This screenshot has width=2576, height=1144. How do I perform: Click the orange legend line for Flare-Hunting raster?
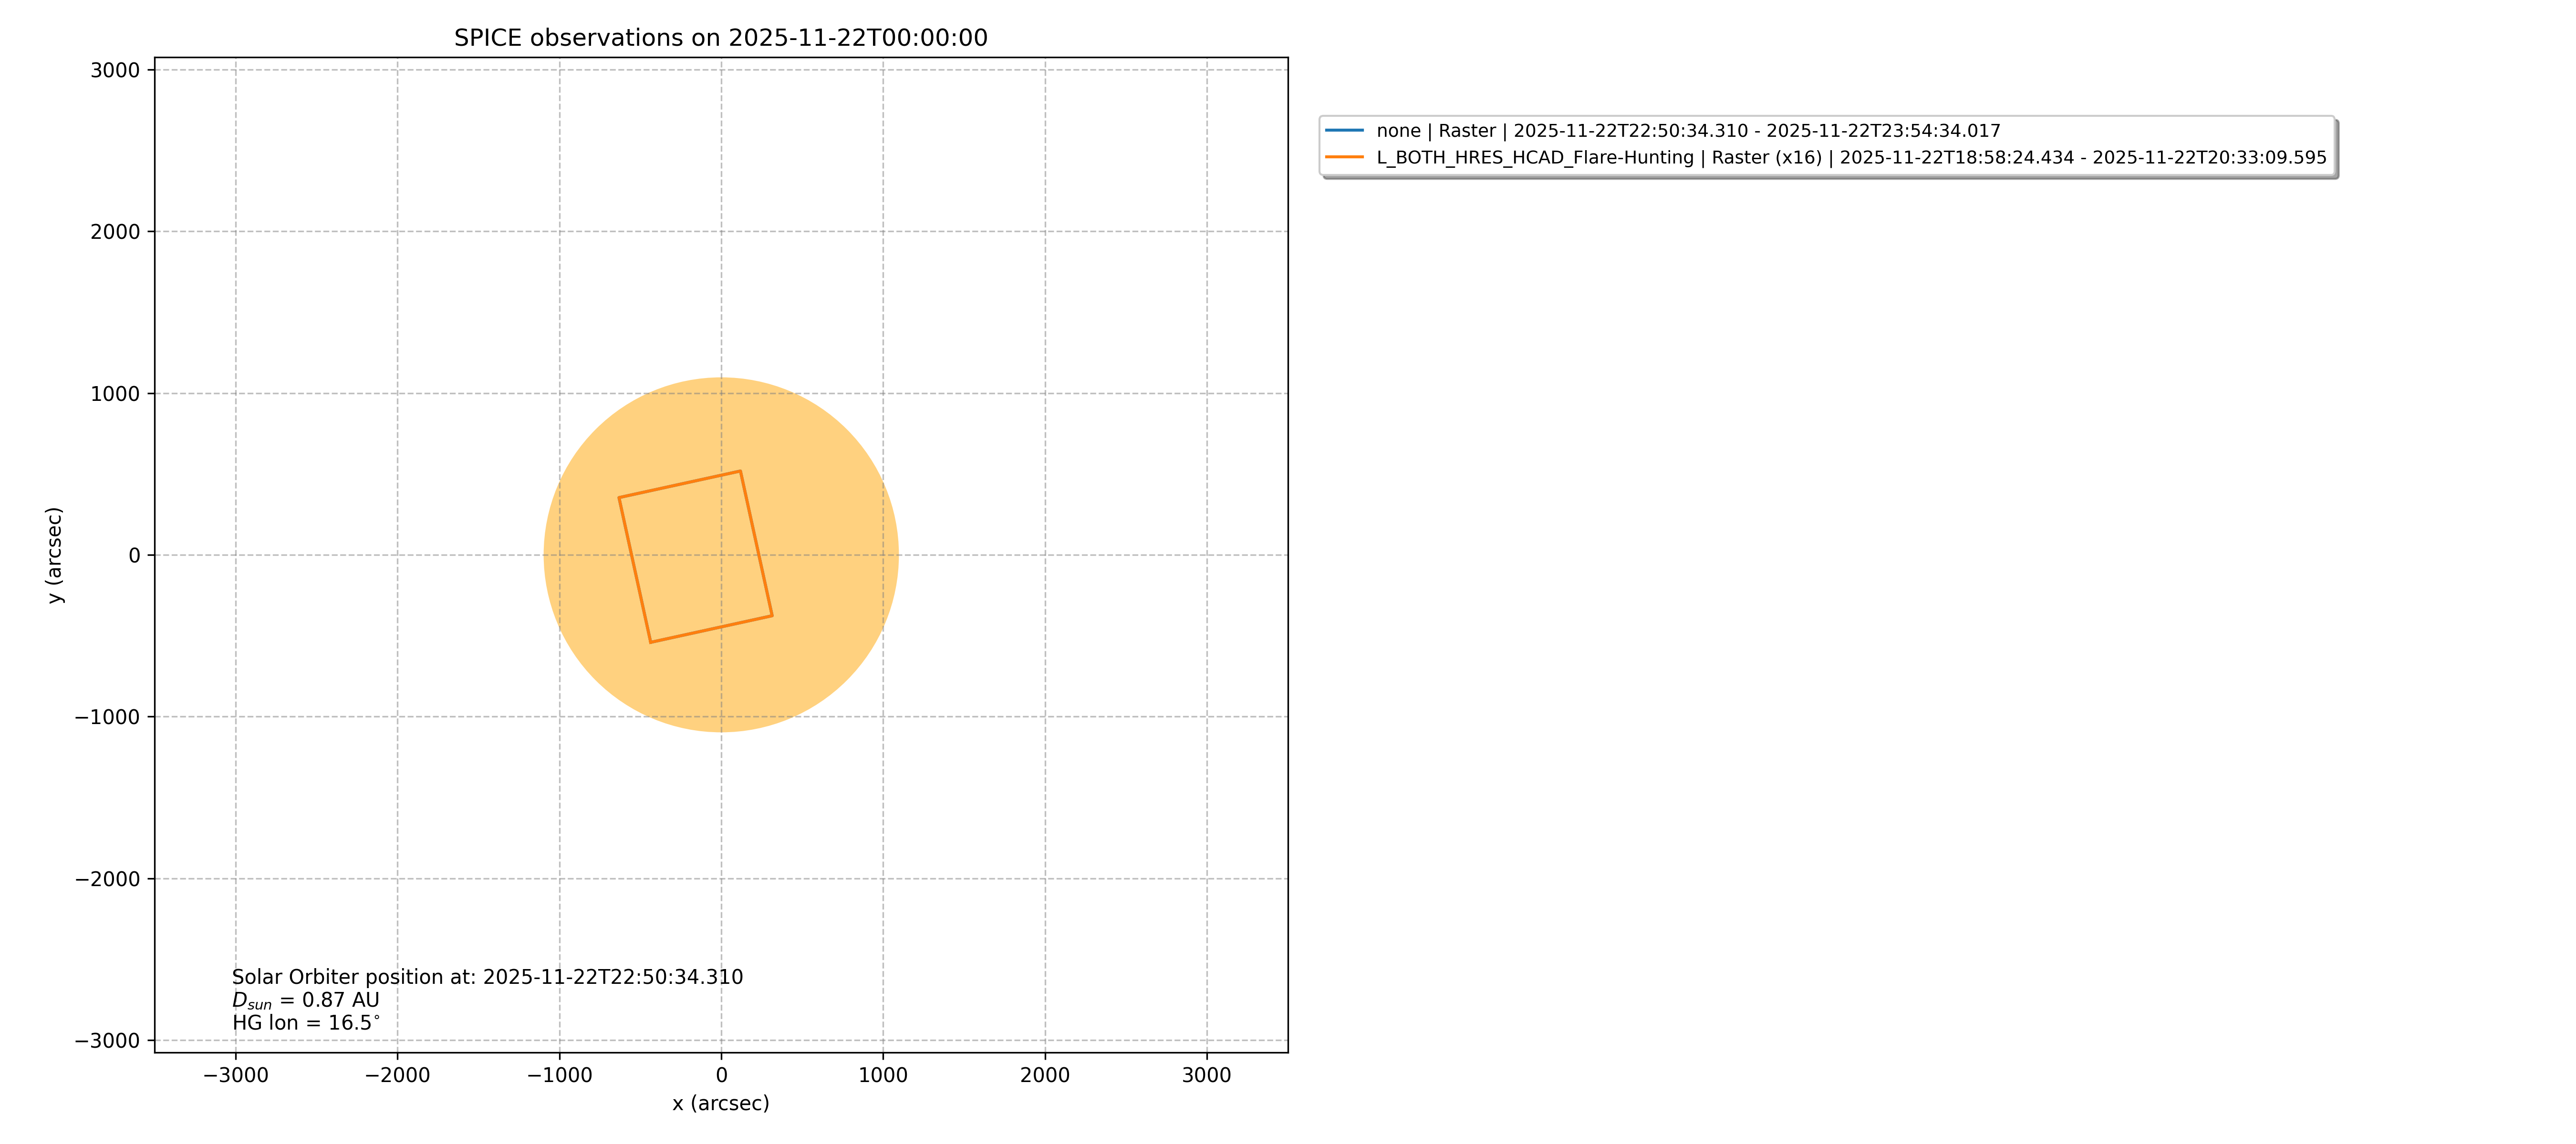point(1344,158)
